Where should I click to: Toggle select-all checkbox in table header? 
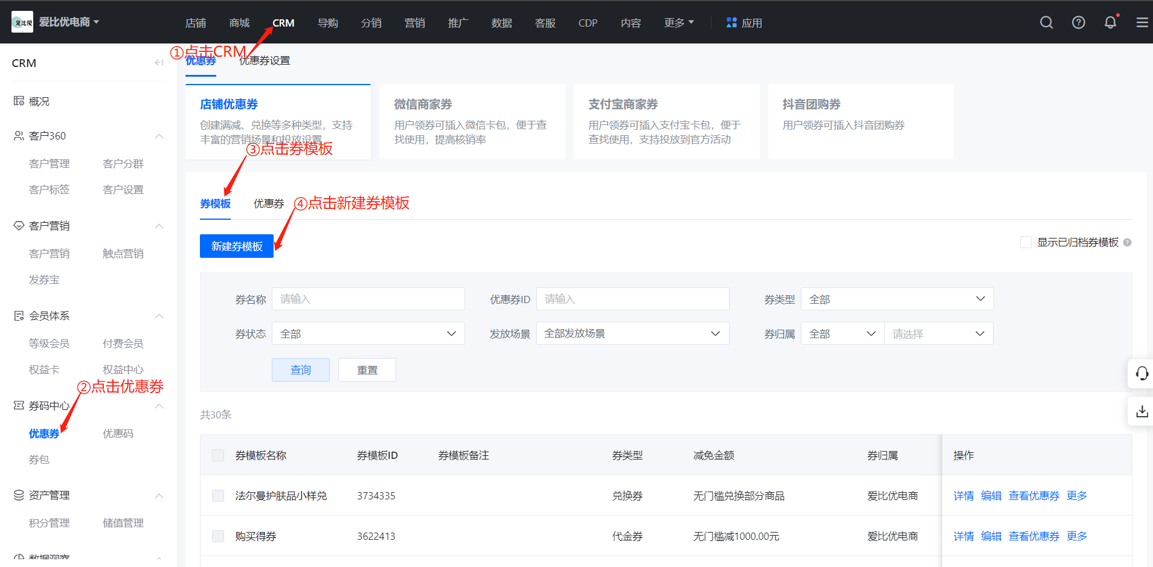pos(218,455)
